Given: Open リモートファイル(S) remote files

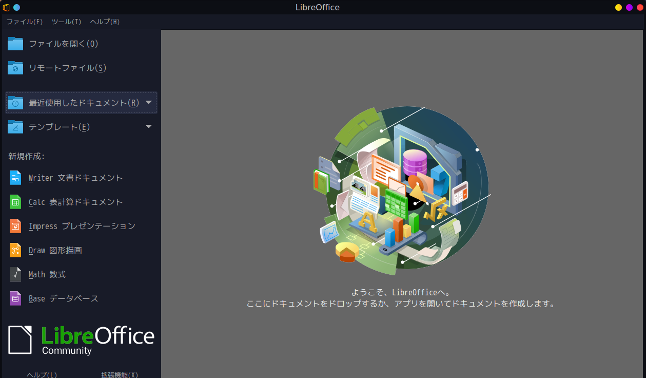Looking at the screenshot, I should 81,68.
